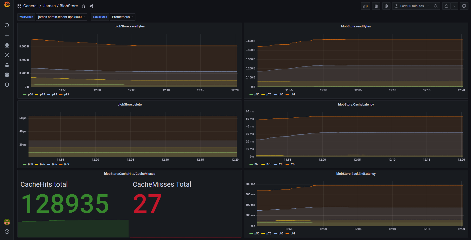This screenshot has width=471, height=240.
Task: Toggle p75 series in readBytes legend
Action: [269, 95]
